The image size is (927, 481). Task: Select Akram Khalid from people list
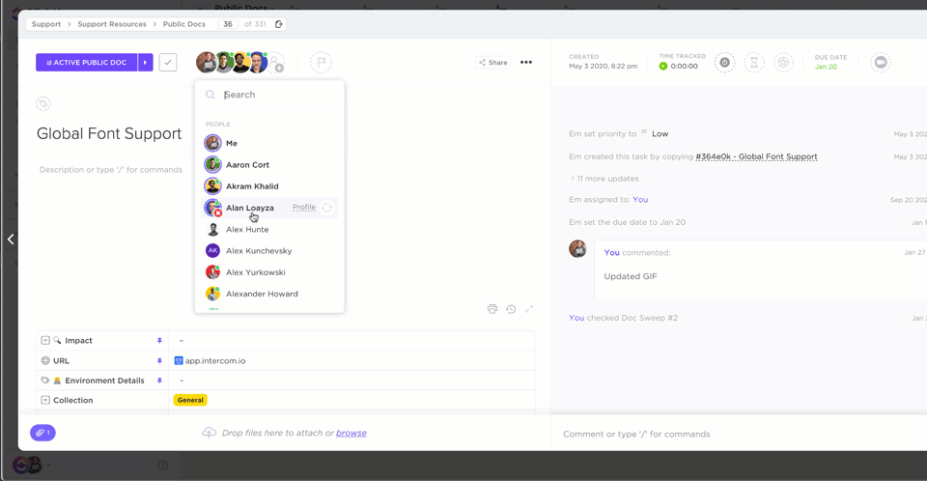269,185
